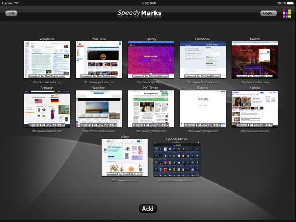This screenshot has height=222, width=296.
Task: Tap the 5:35 PM clock
Action: click(149, 3)
